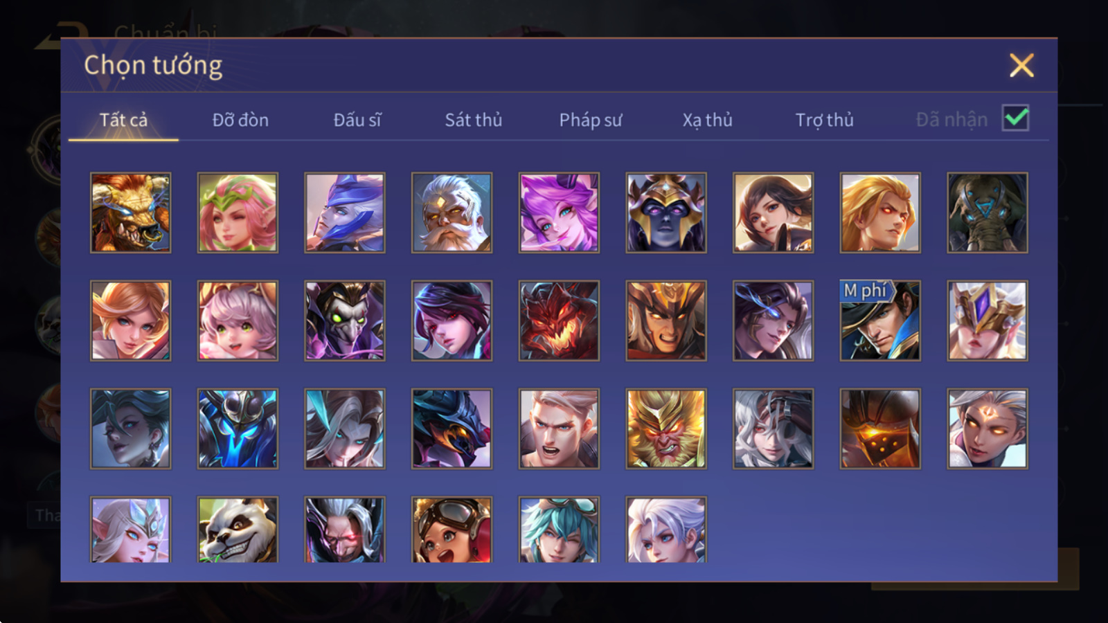Select the hero tagged 'M phí'
Viewport: 1108px width, 623px height.
point(880,320)
